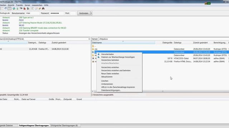Open the Transfer menu
229x128 pixels.
coord(19,5)
